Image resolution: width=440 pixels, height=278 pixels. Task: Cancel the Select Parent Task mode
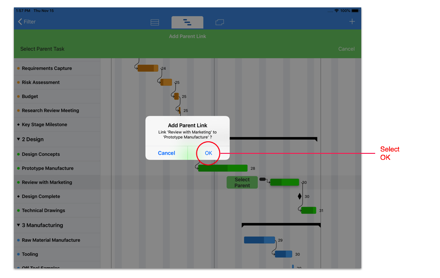pyautogui.click(x=346, y=49)
